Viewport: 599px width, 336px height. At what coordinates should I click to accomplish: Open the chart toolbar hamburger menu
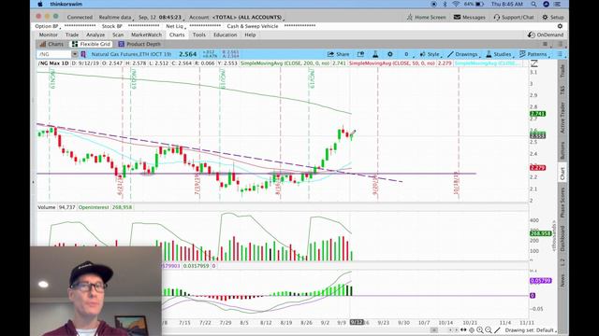click(x=560, y=54)
